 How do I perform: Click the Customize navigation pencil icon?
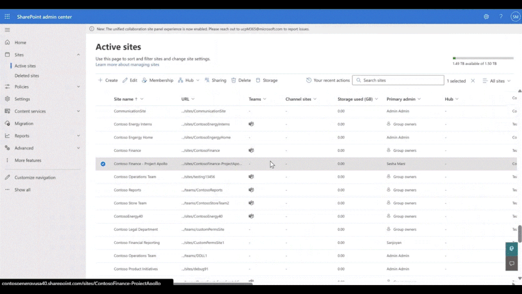7,177
